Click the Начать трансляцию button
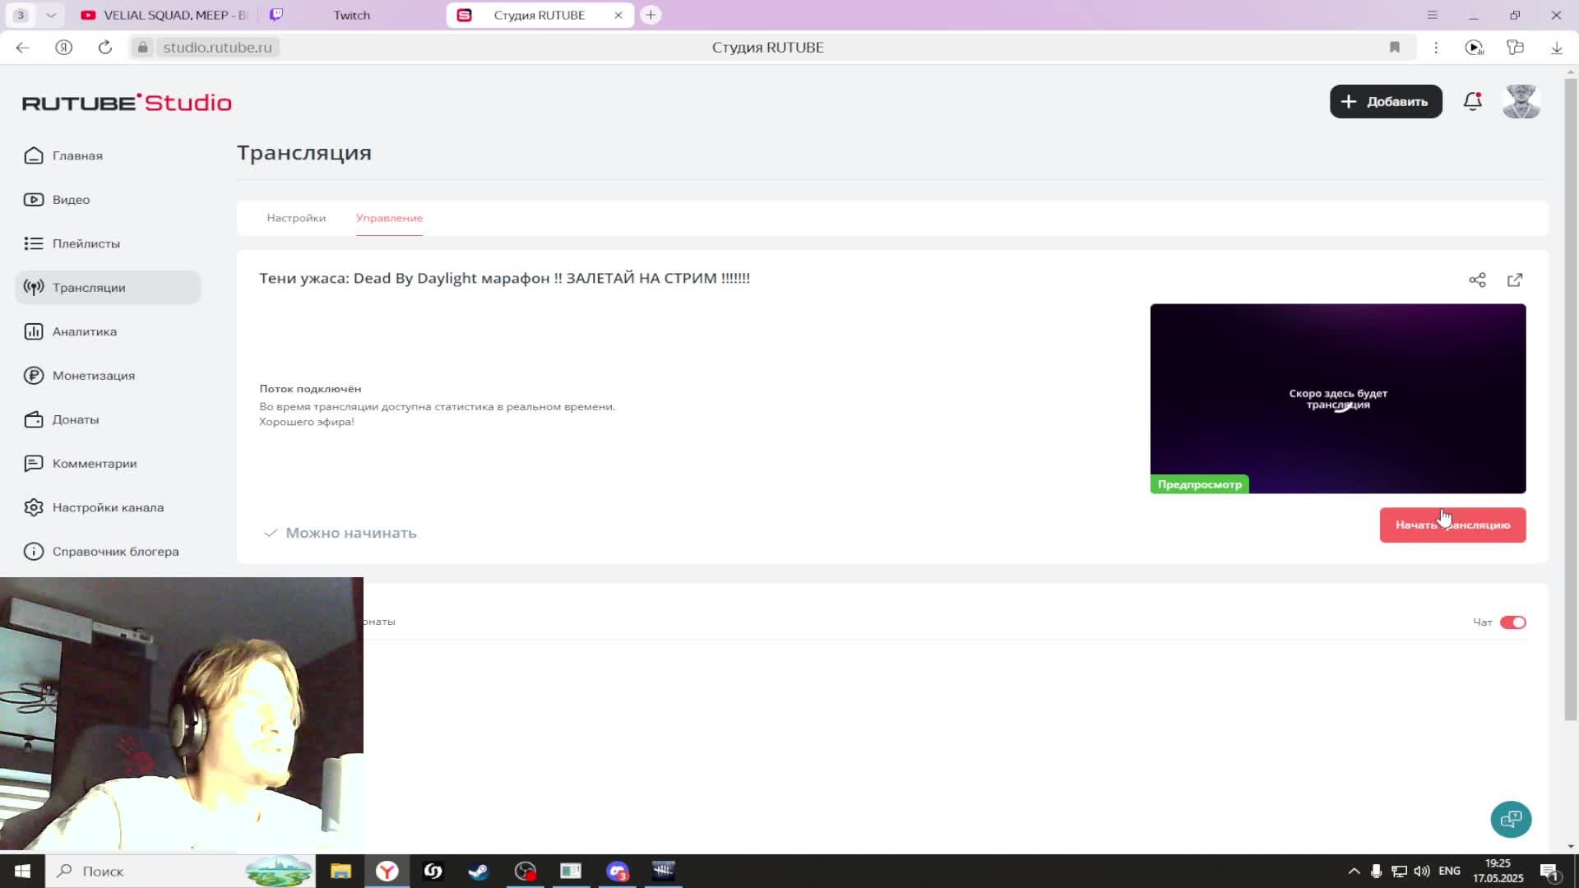This screenshot has width=1579, height=888. [1452, 525]
